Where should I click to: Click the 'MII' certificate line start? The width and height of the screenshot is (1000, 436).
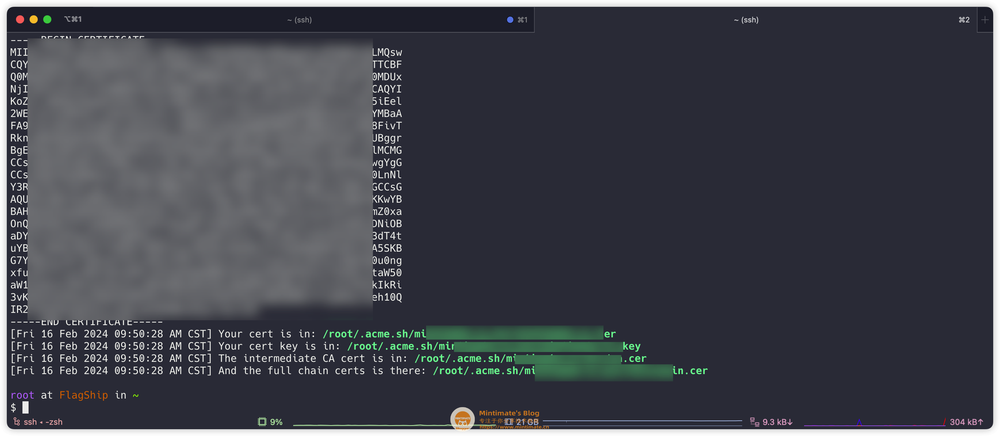click(x=19, y=52)
